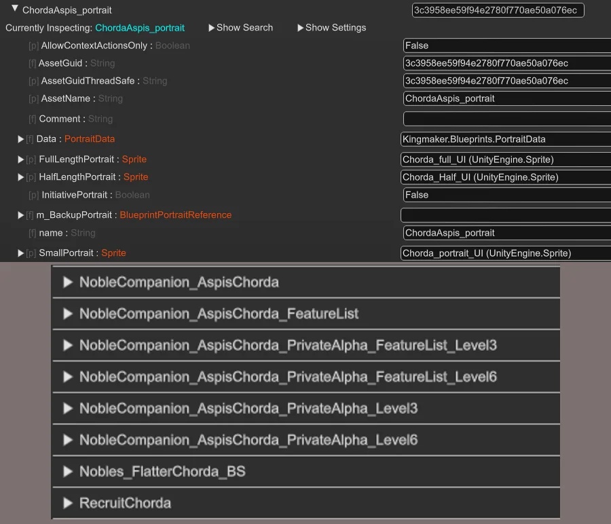Expand the FullLengthPortrait Sprite row

[20, 160]
